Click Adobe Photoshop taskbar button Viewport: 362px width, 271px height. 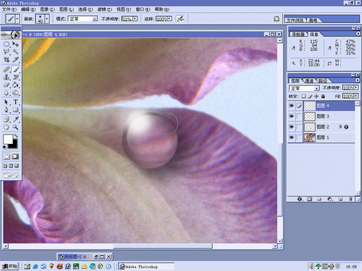[146, 267]
